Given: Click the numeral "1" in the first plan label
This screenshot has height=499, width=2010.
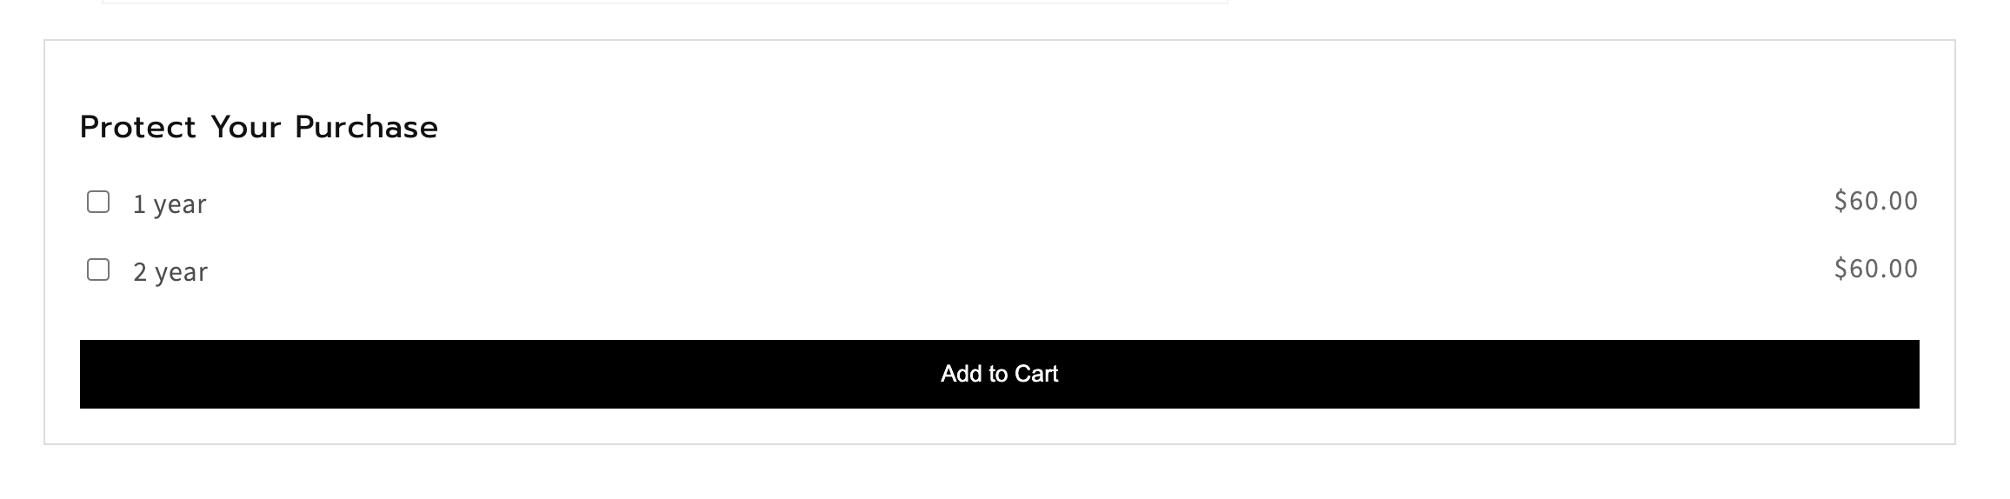Looking at the screenshot, I should coord(139,204).
